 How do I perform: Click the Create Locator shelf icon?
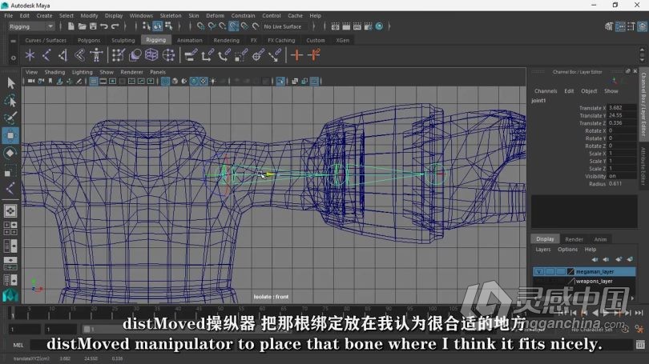[30, 55]
